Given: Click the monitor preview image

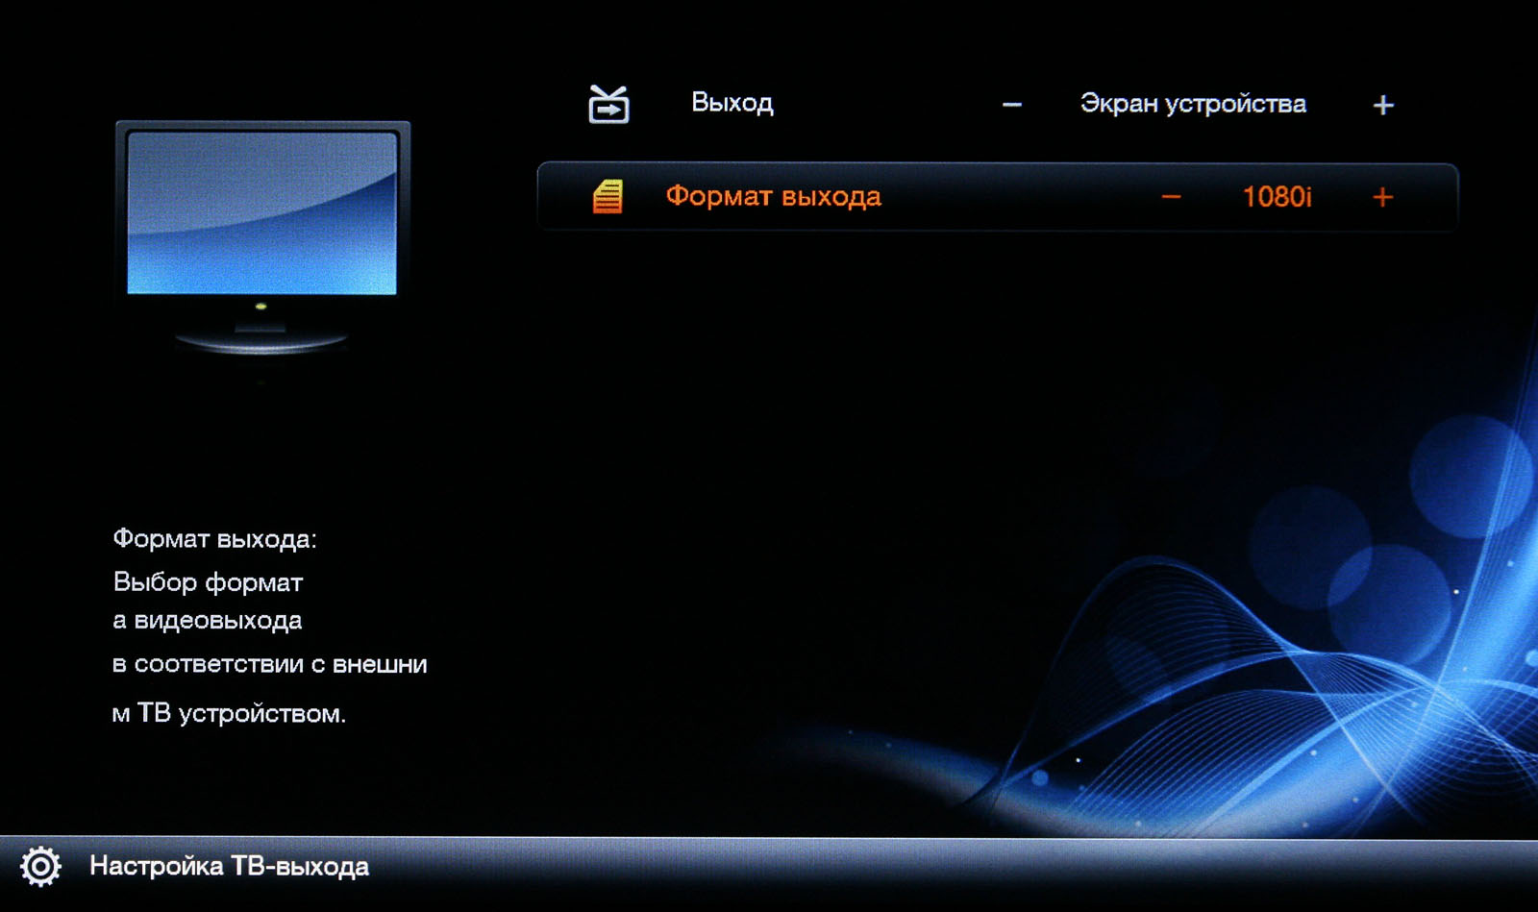Looking at the screenshot, I should [261, 213].
